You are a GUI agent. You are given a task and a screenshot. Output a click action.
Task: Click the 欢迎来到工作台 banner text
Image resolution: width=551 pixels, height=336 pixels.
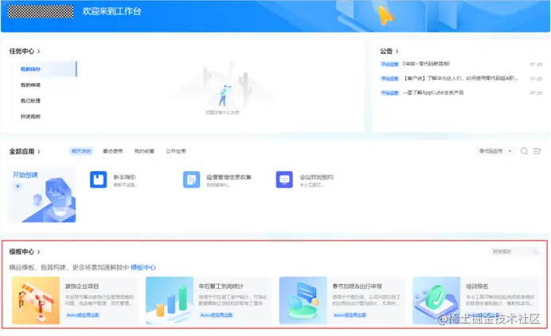(x=111, y=11)
